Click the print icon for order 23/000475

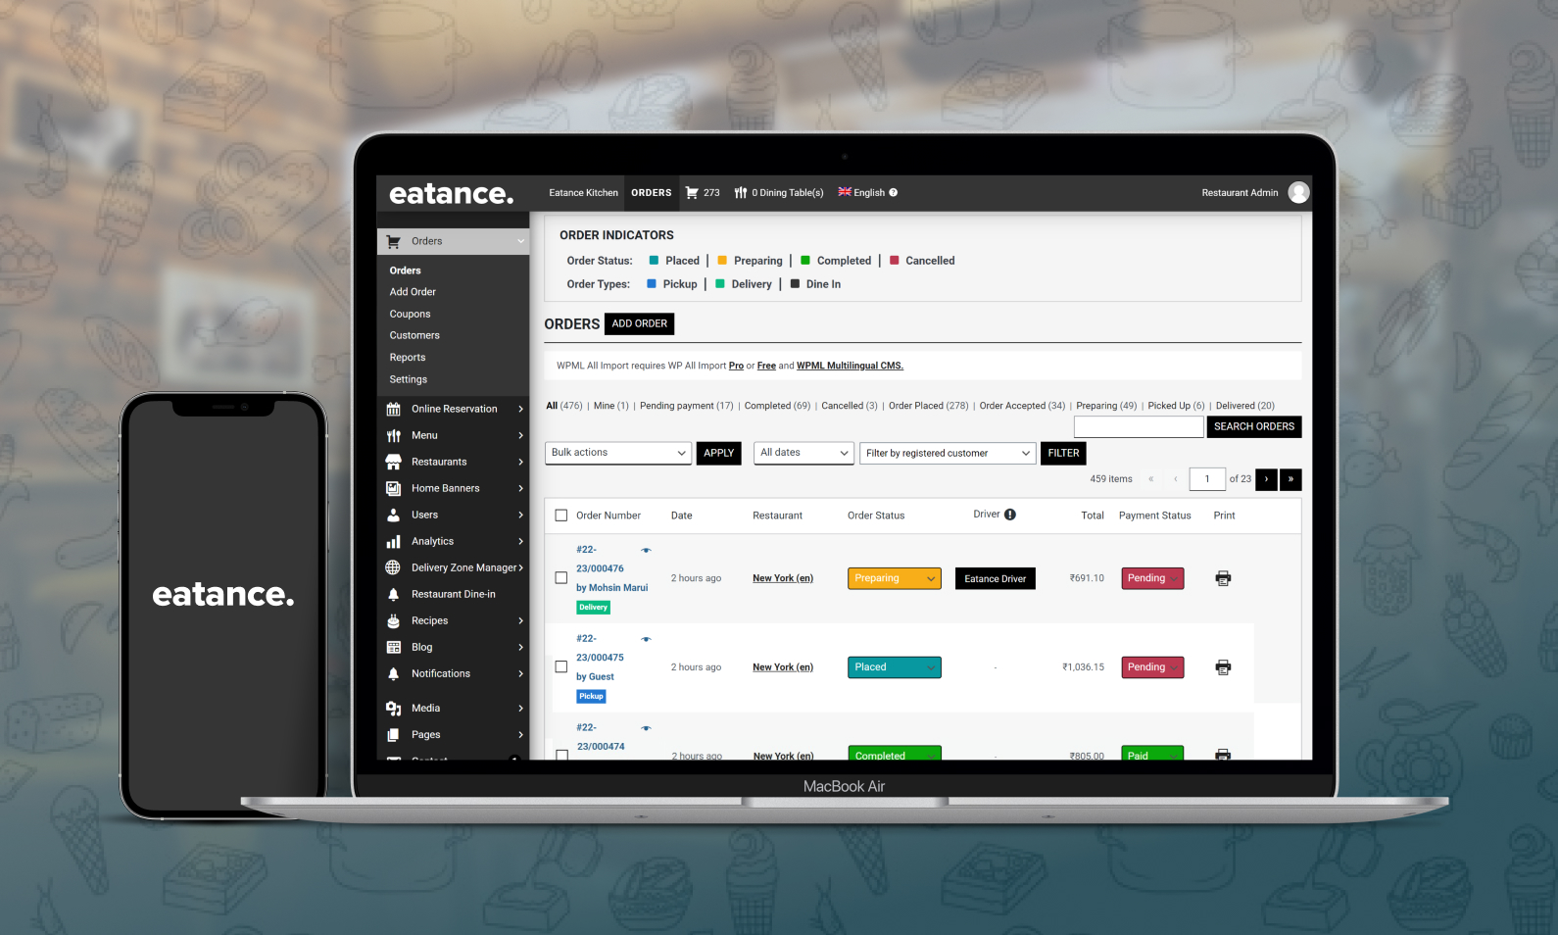pyautogui.click(x=1223, y=667)
